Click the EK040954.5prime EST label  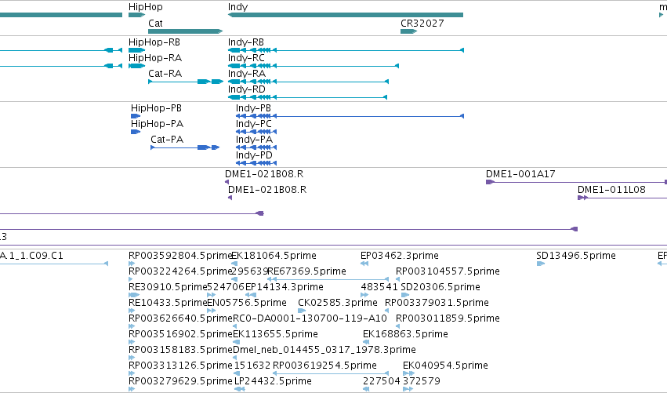445,366
